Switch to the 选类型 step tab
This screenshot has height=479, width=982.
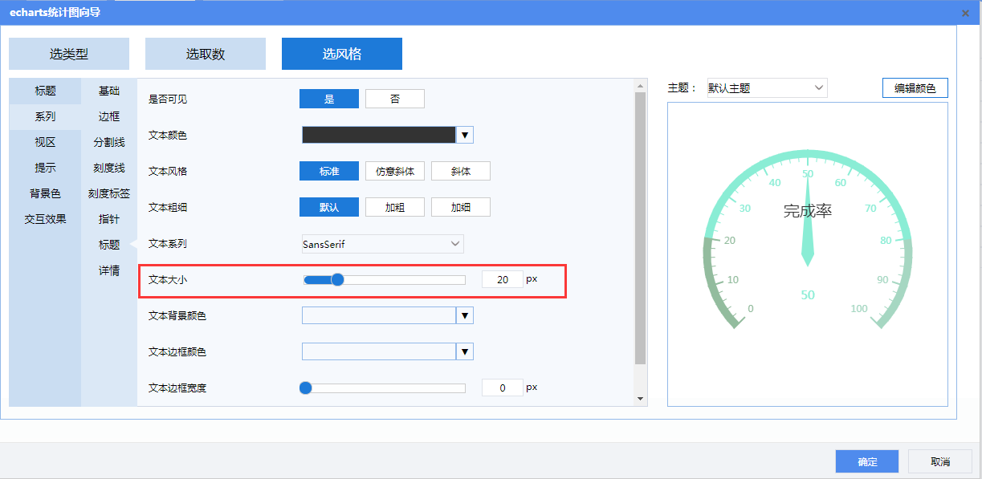69,54
